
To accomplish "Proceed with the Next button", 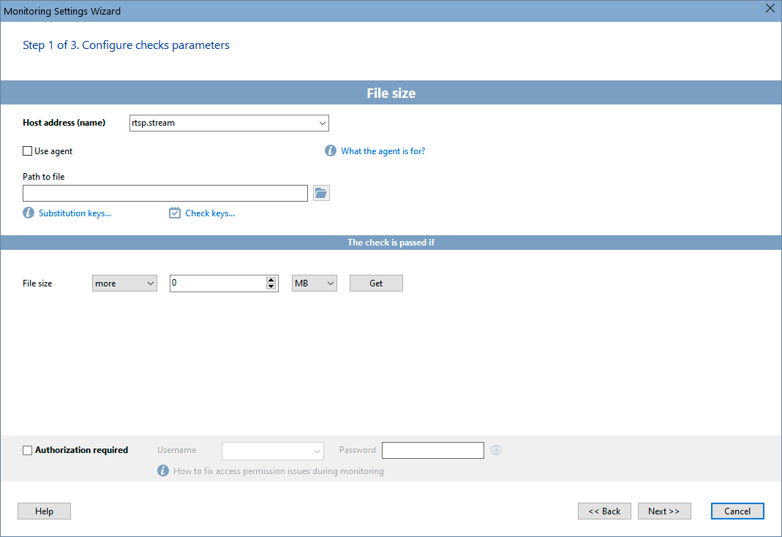I will (664, 511).
